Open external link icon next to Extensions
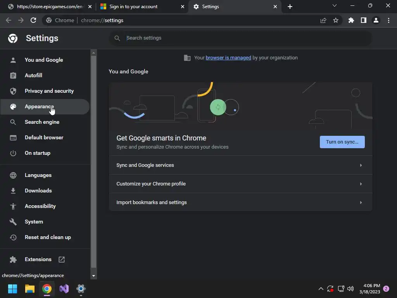Viewport: 397px width, 298px height. tap(62, 260)
